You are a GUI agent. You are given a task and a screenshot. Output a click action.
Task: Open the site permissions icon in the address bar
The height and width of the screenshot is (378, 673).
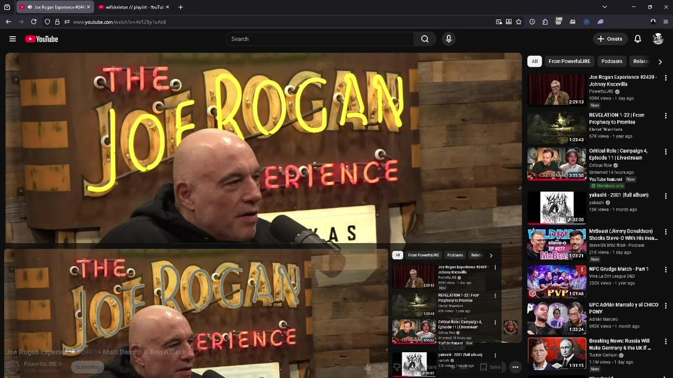tap(67, 22)
